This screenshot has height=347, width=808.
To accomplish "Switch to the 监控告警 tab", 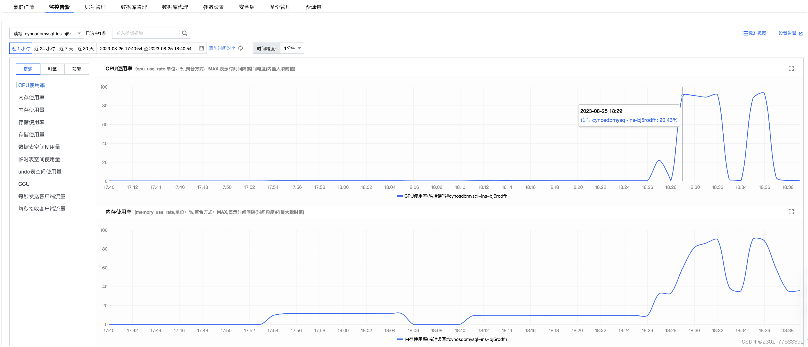I will tap(59, 7).
